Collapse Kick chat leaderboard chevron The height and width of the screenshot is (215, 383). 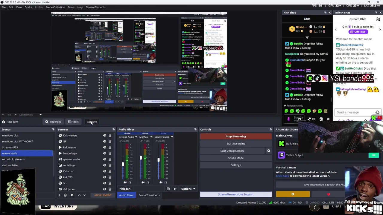point(307,37)
